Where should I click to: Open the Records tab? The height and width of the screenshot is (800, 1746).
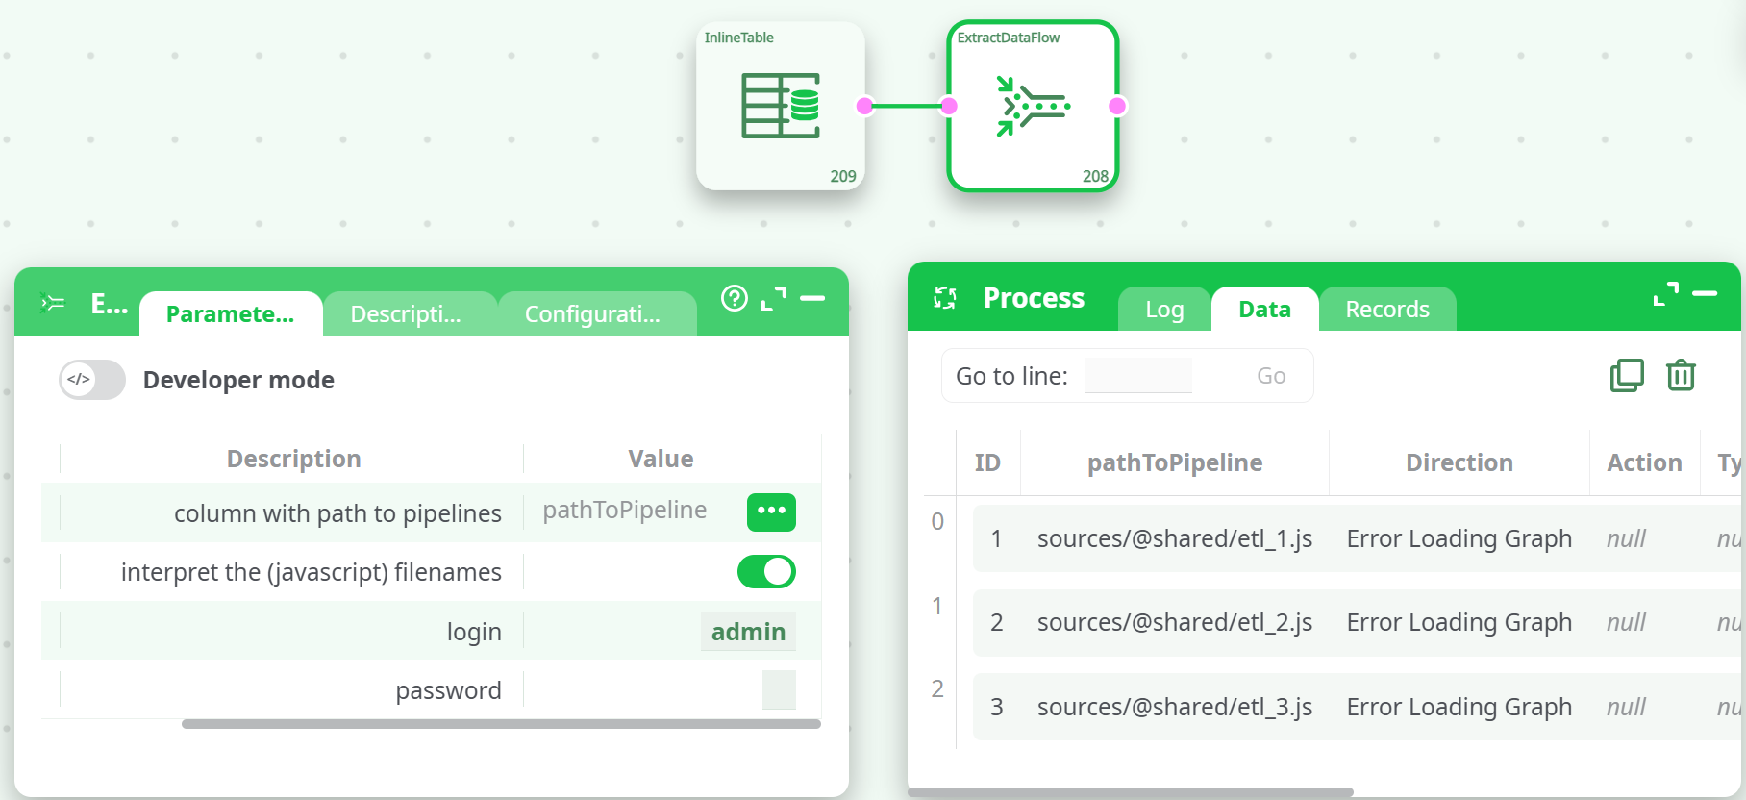pyautogui.click(x=1386, y=310)
